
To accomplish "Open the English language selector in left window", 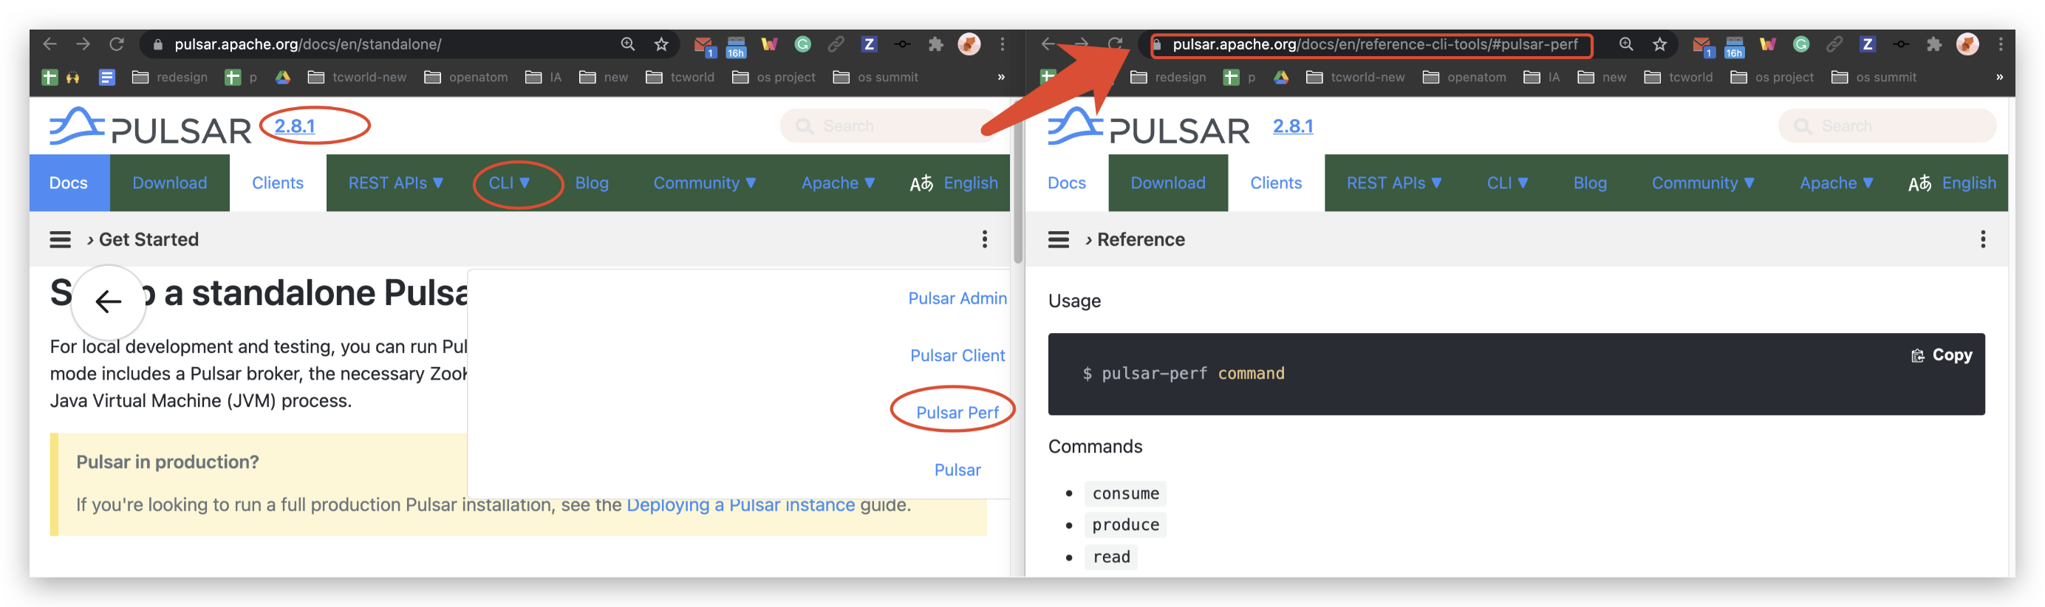I will (x=955, y=183).
